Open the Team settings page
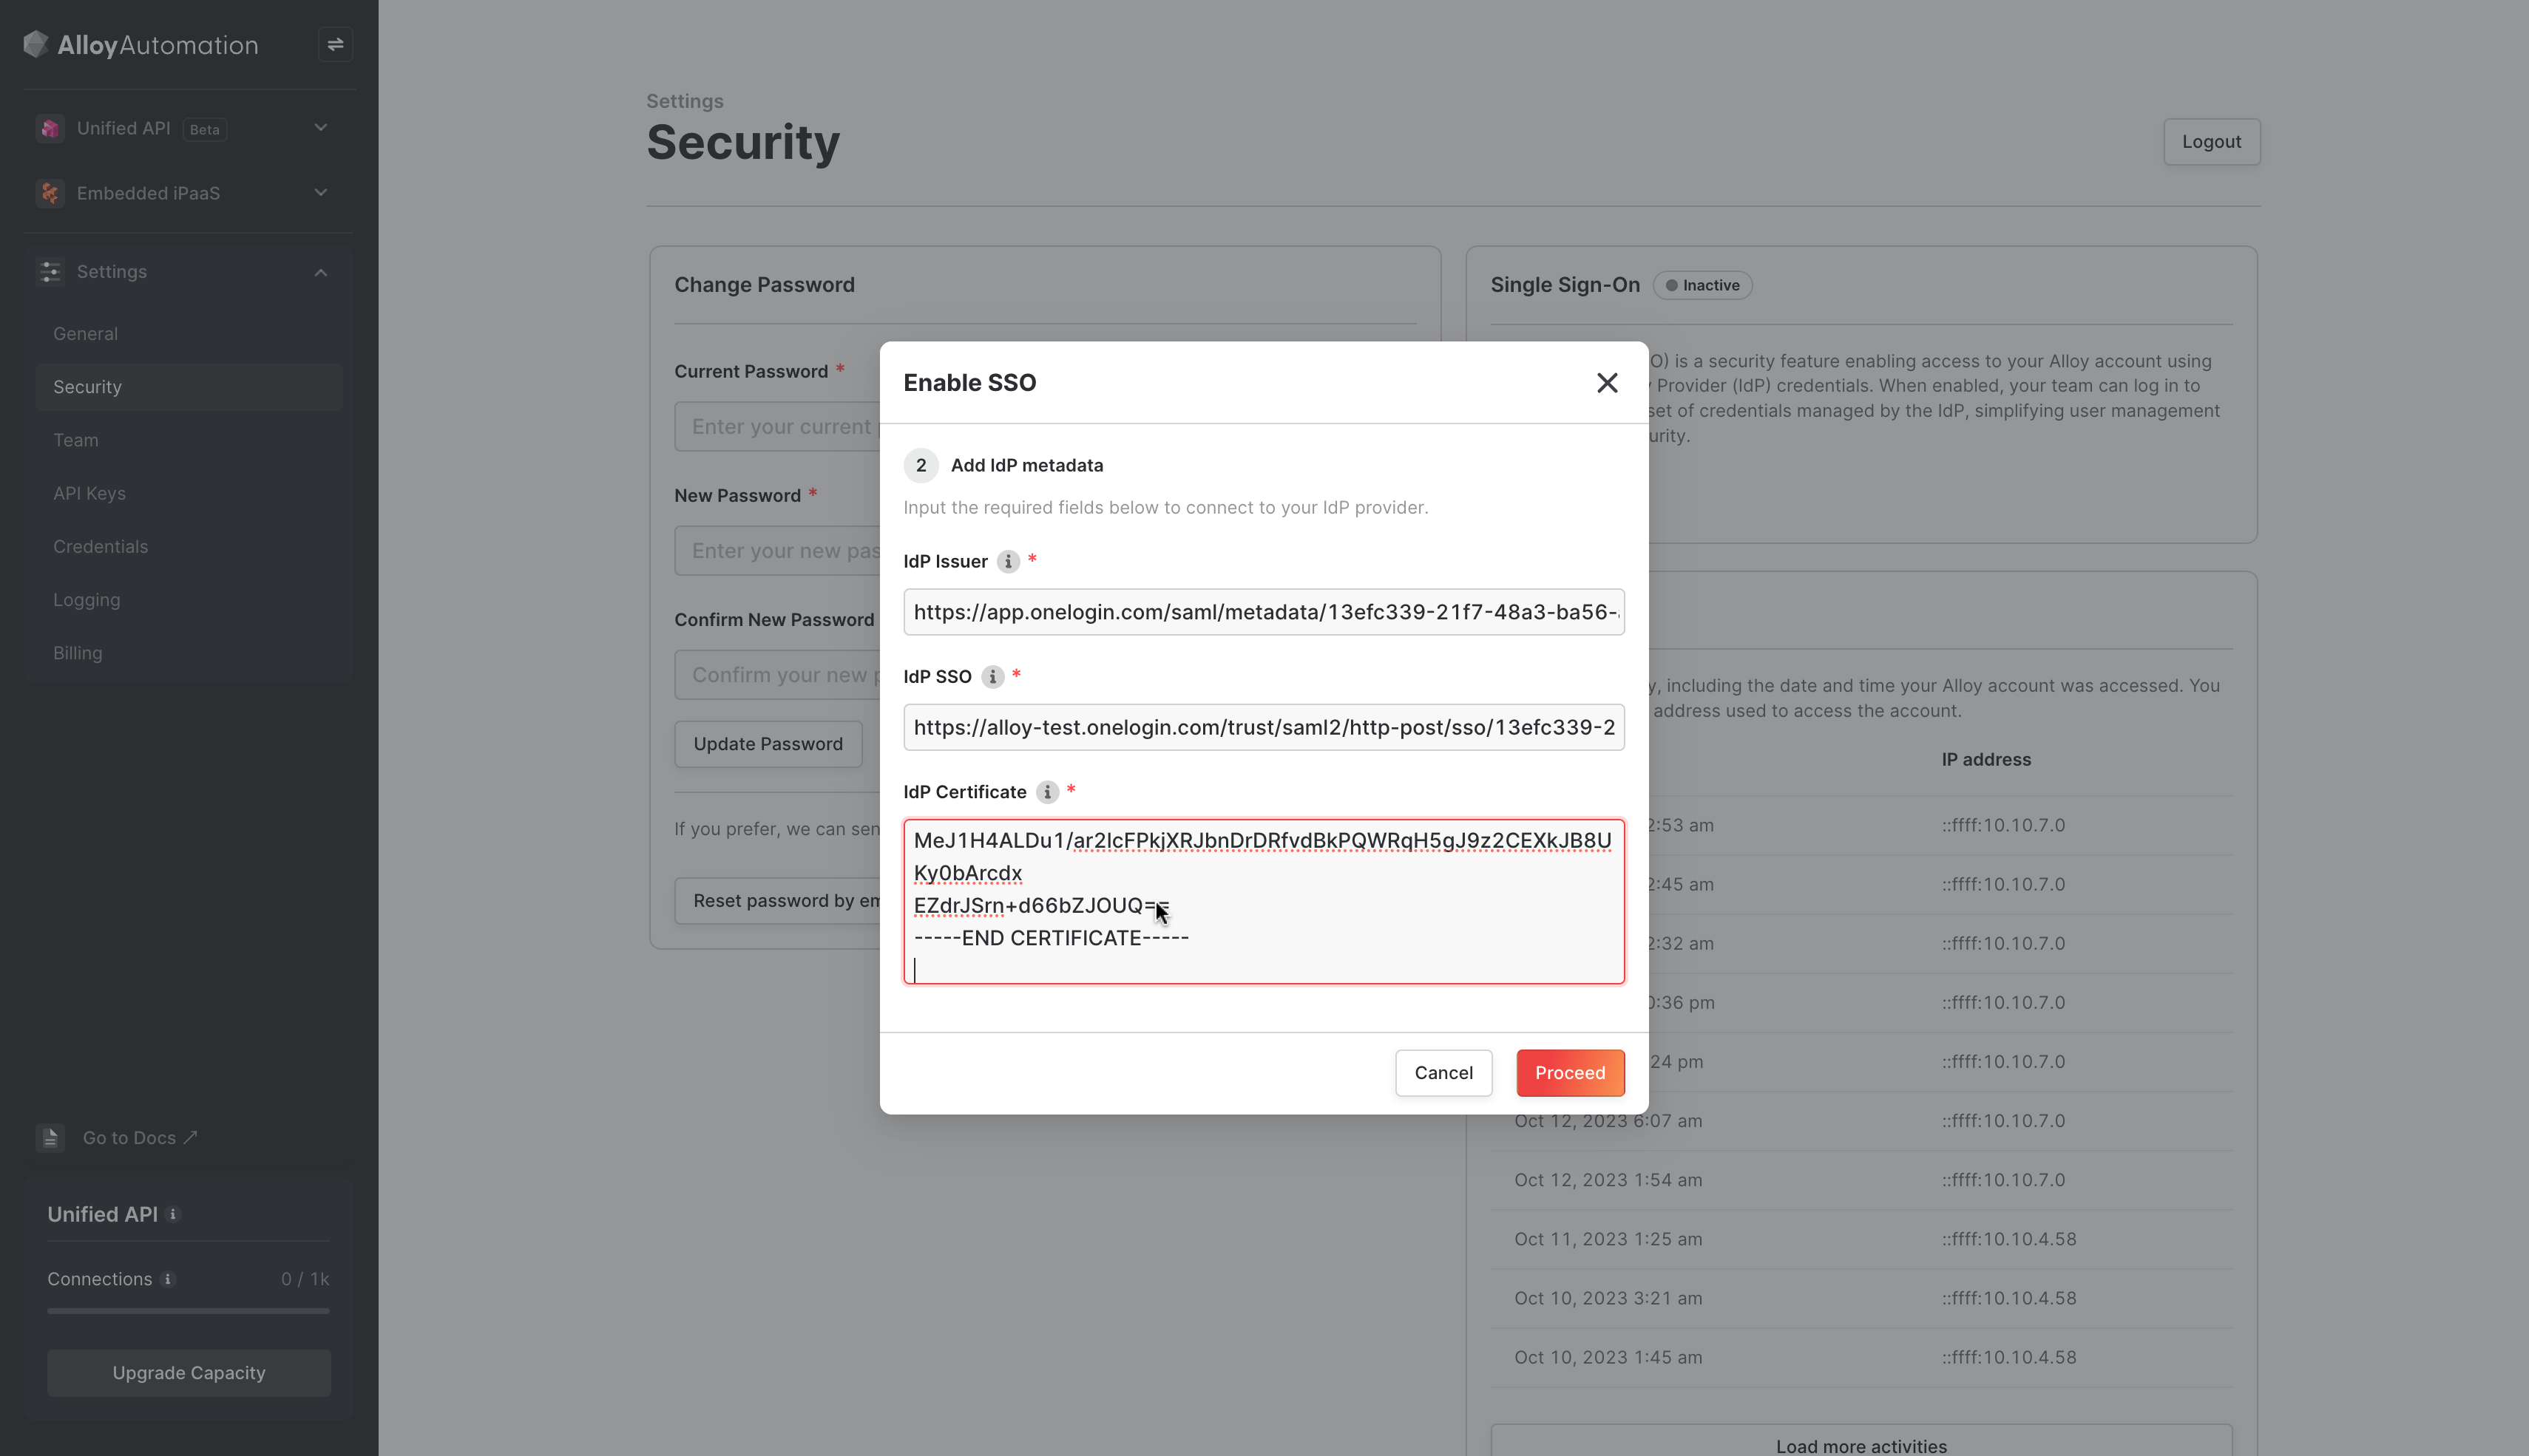2529x1456 pixels. pyautogui.click(x=76, y=440)
